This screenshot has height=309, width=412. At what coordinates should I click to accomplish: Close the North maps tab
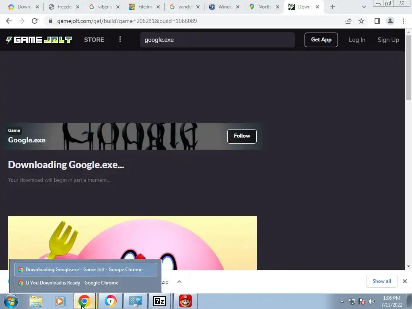[278, 7]
